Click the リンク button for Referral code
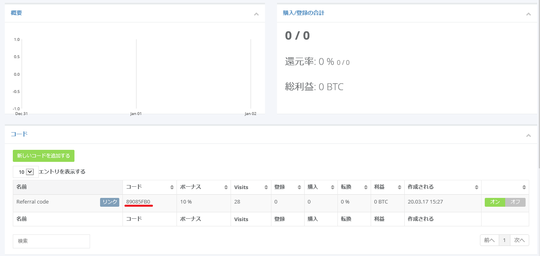Viewport: 540px width, 256px height. coord(110,202)
